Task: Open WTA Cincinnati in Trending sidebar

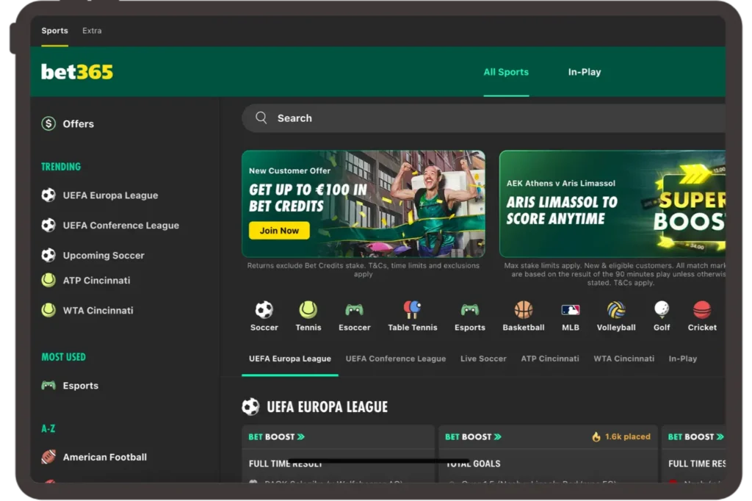Action: 87,310
